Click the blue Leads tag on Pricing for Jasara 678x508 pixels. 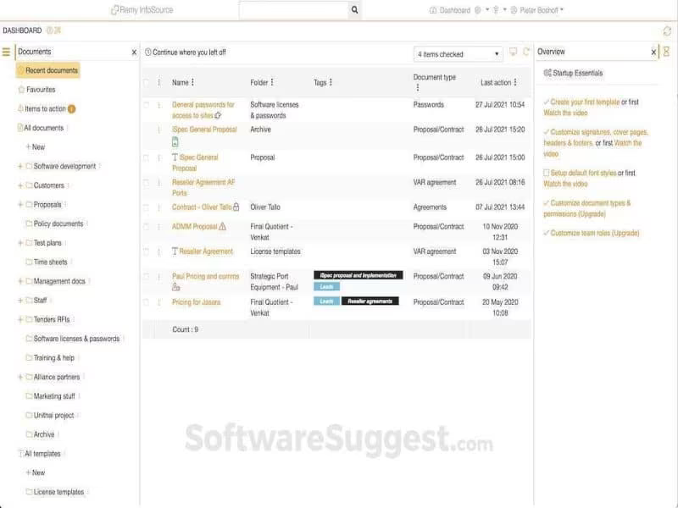click(326, 301)
